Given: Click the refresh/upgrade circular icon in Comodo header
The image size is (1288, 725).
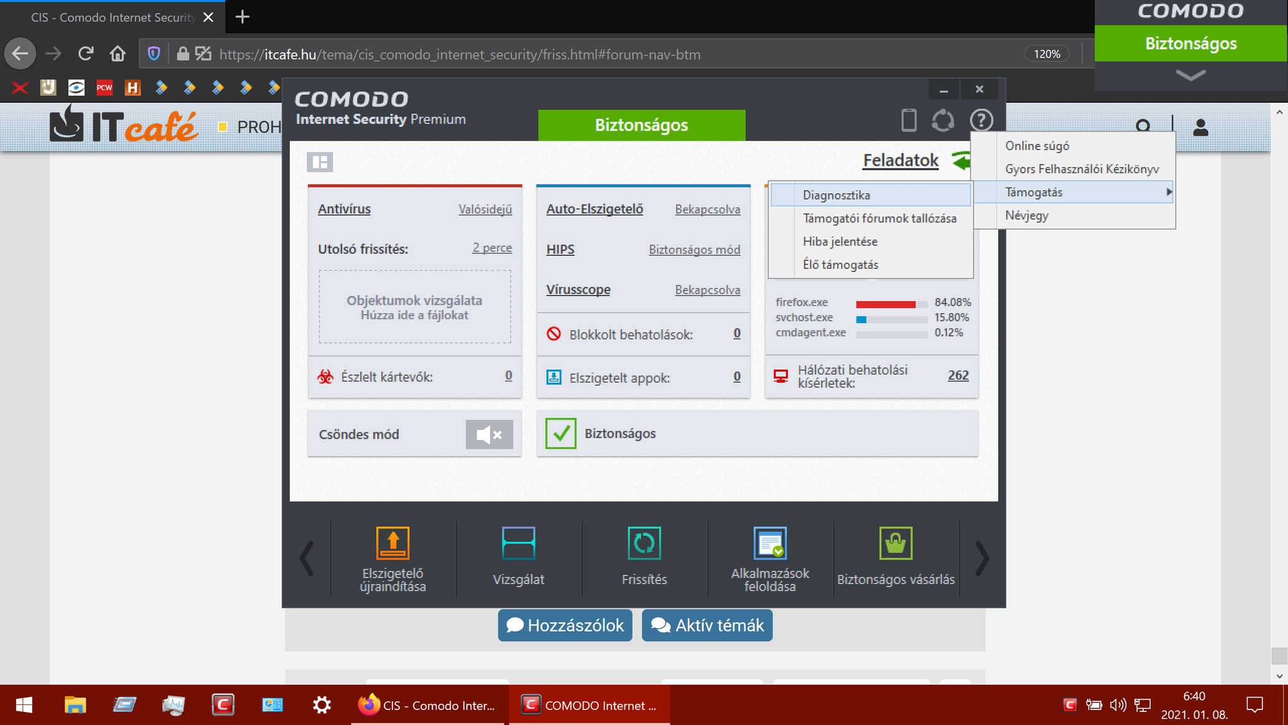Looking at the screenshot, I should 943,120.
